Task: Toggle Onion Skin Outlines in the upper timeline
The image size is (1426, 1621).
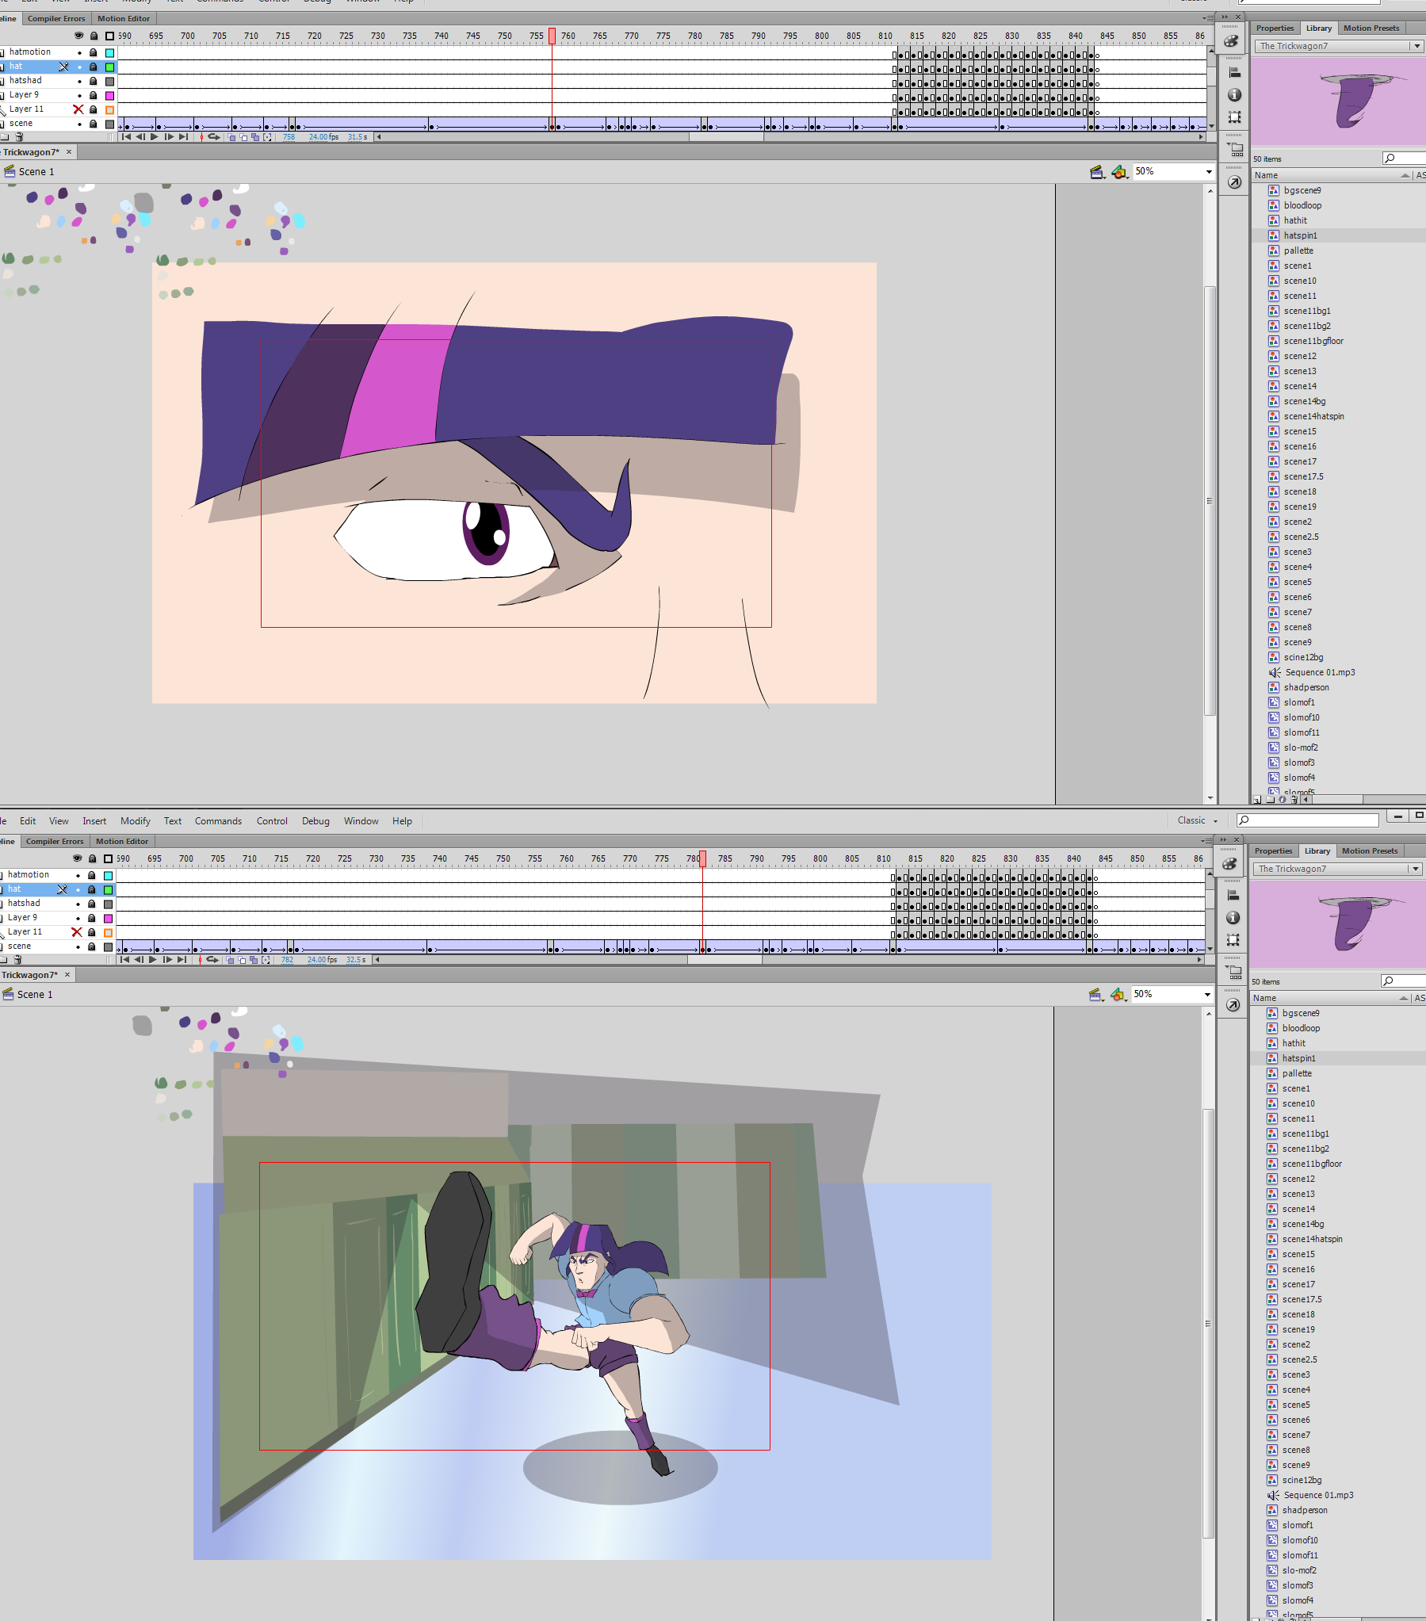Action: click(243, 137)
